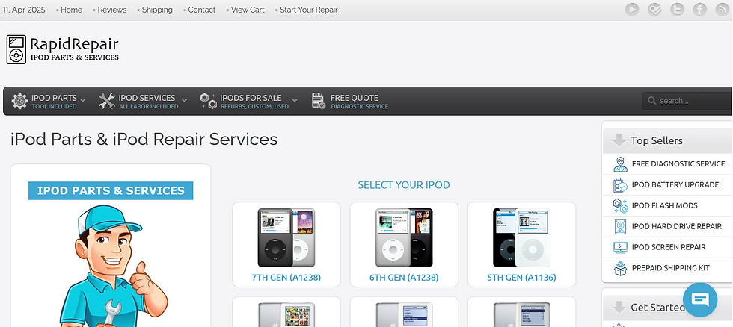
Task: Click the Start Your Repair link
Action: (x=308, y=10)
